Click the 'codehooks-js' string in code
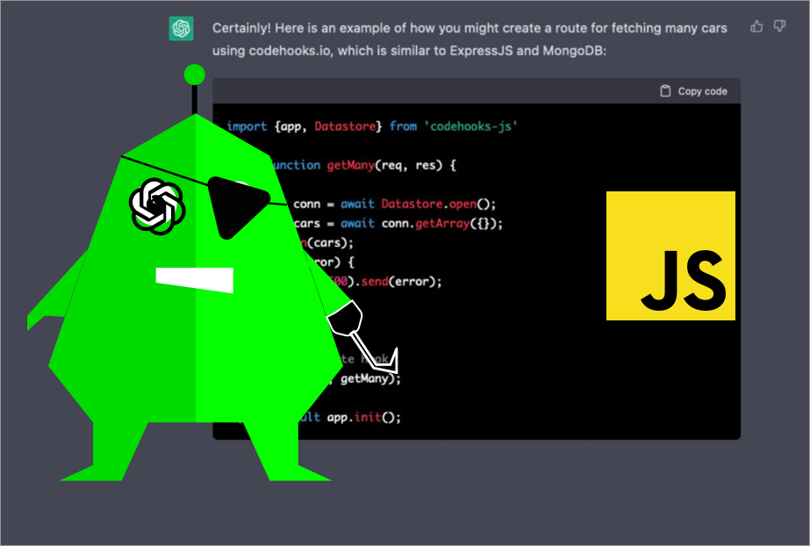The height and width of the screenshot is (546, 810). pyautogui.click(x=470, y=126)
